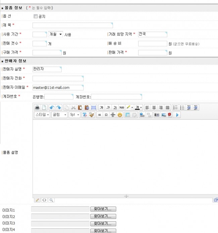Viewport: 218px width, 233px height.
Task: Click 찾아보기 button for 이미지1
Action: pyautogui.click(x=103, y=209)
